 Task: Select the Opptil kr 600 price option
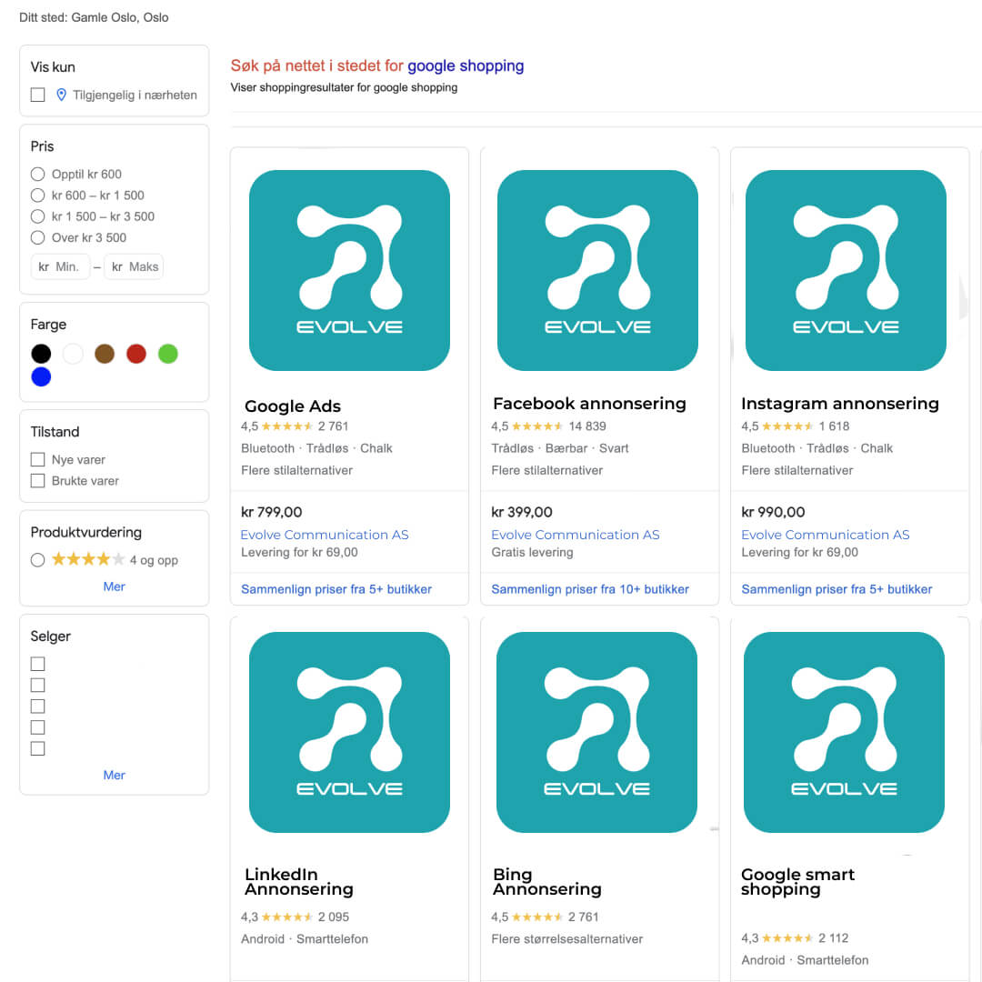click(x=37, y=174)
